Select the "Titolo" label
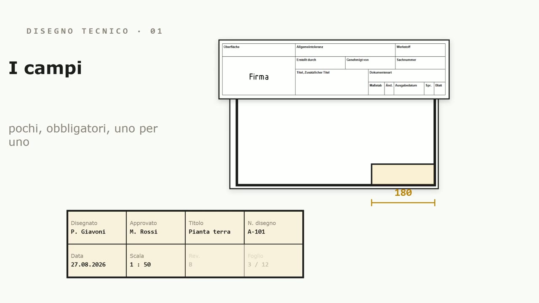 pos(196,223)
